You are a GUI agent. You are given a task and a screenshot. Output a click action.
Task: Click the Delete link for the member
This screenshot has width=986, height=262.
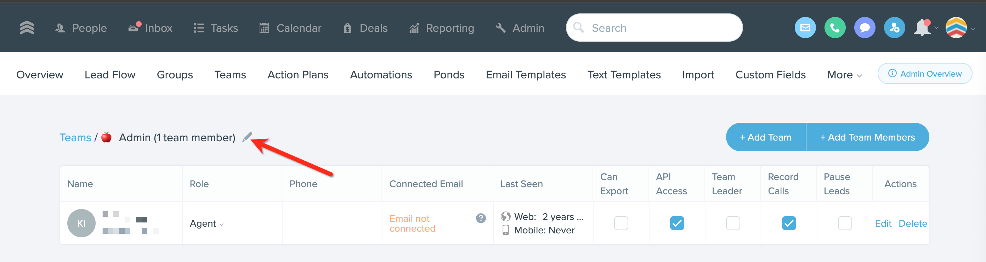coord(912,224)
